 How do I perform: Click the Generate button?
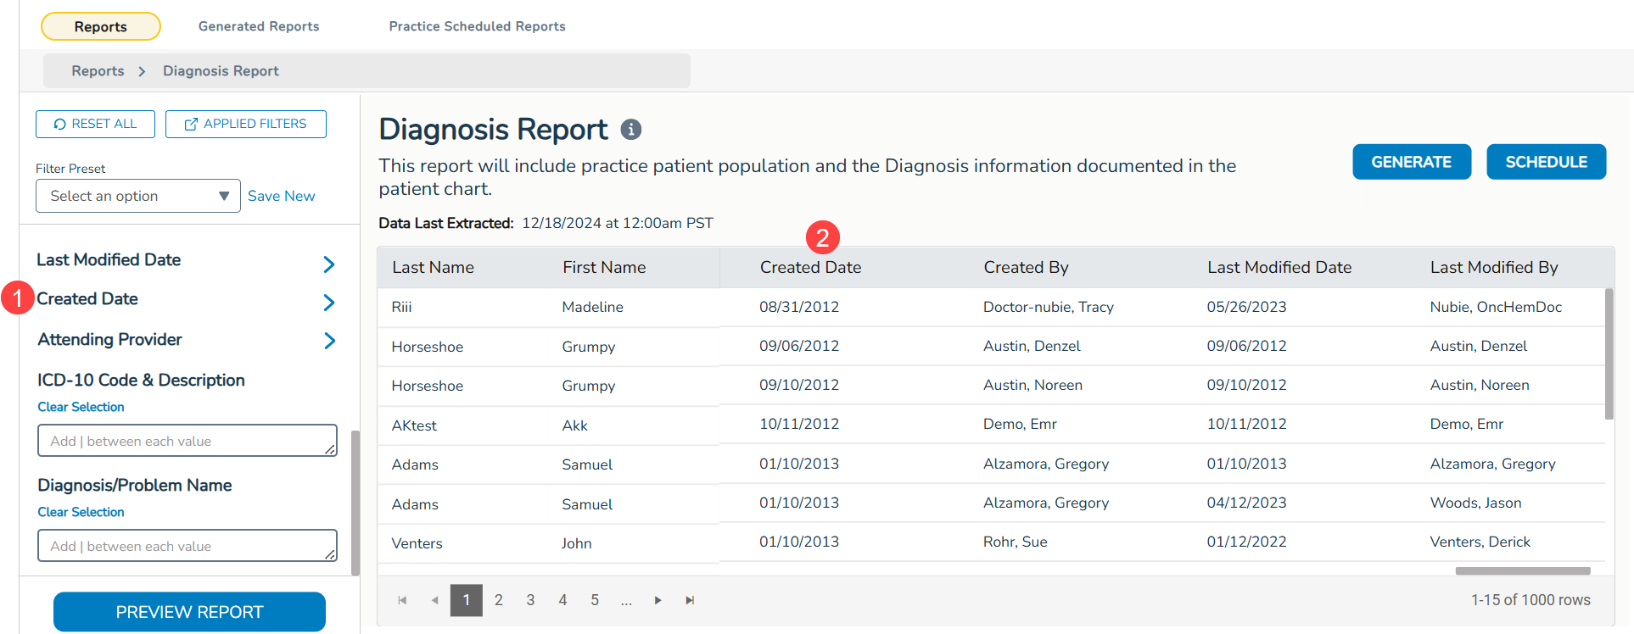coord(1411,162)
